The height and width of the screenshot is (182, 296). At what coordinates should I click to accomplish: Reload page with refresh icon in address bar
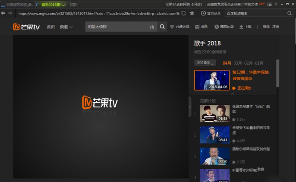pos(184,13)
